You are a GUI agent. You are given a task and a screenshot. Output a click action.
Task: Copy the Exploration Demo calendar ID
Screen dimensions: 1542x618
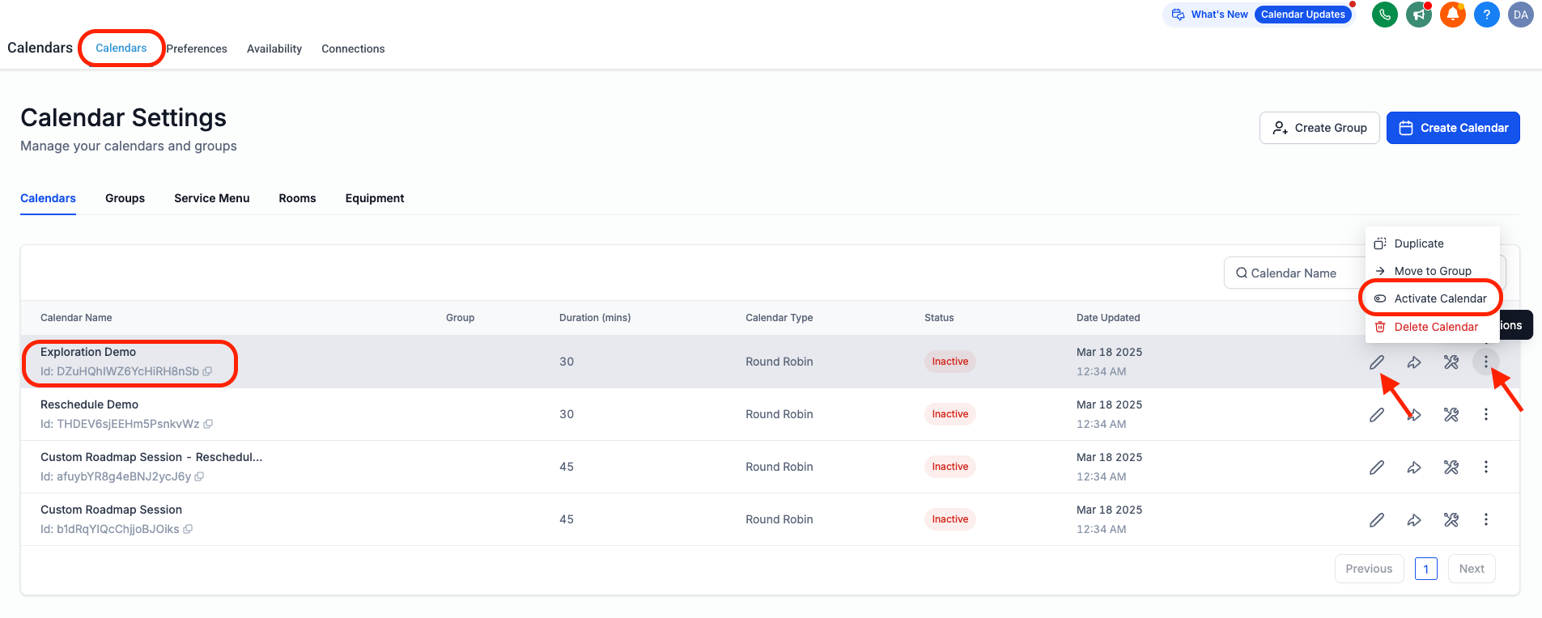click(207, 372)
